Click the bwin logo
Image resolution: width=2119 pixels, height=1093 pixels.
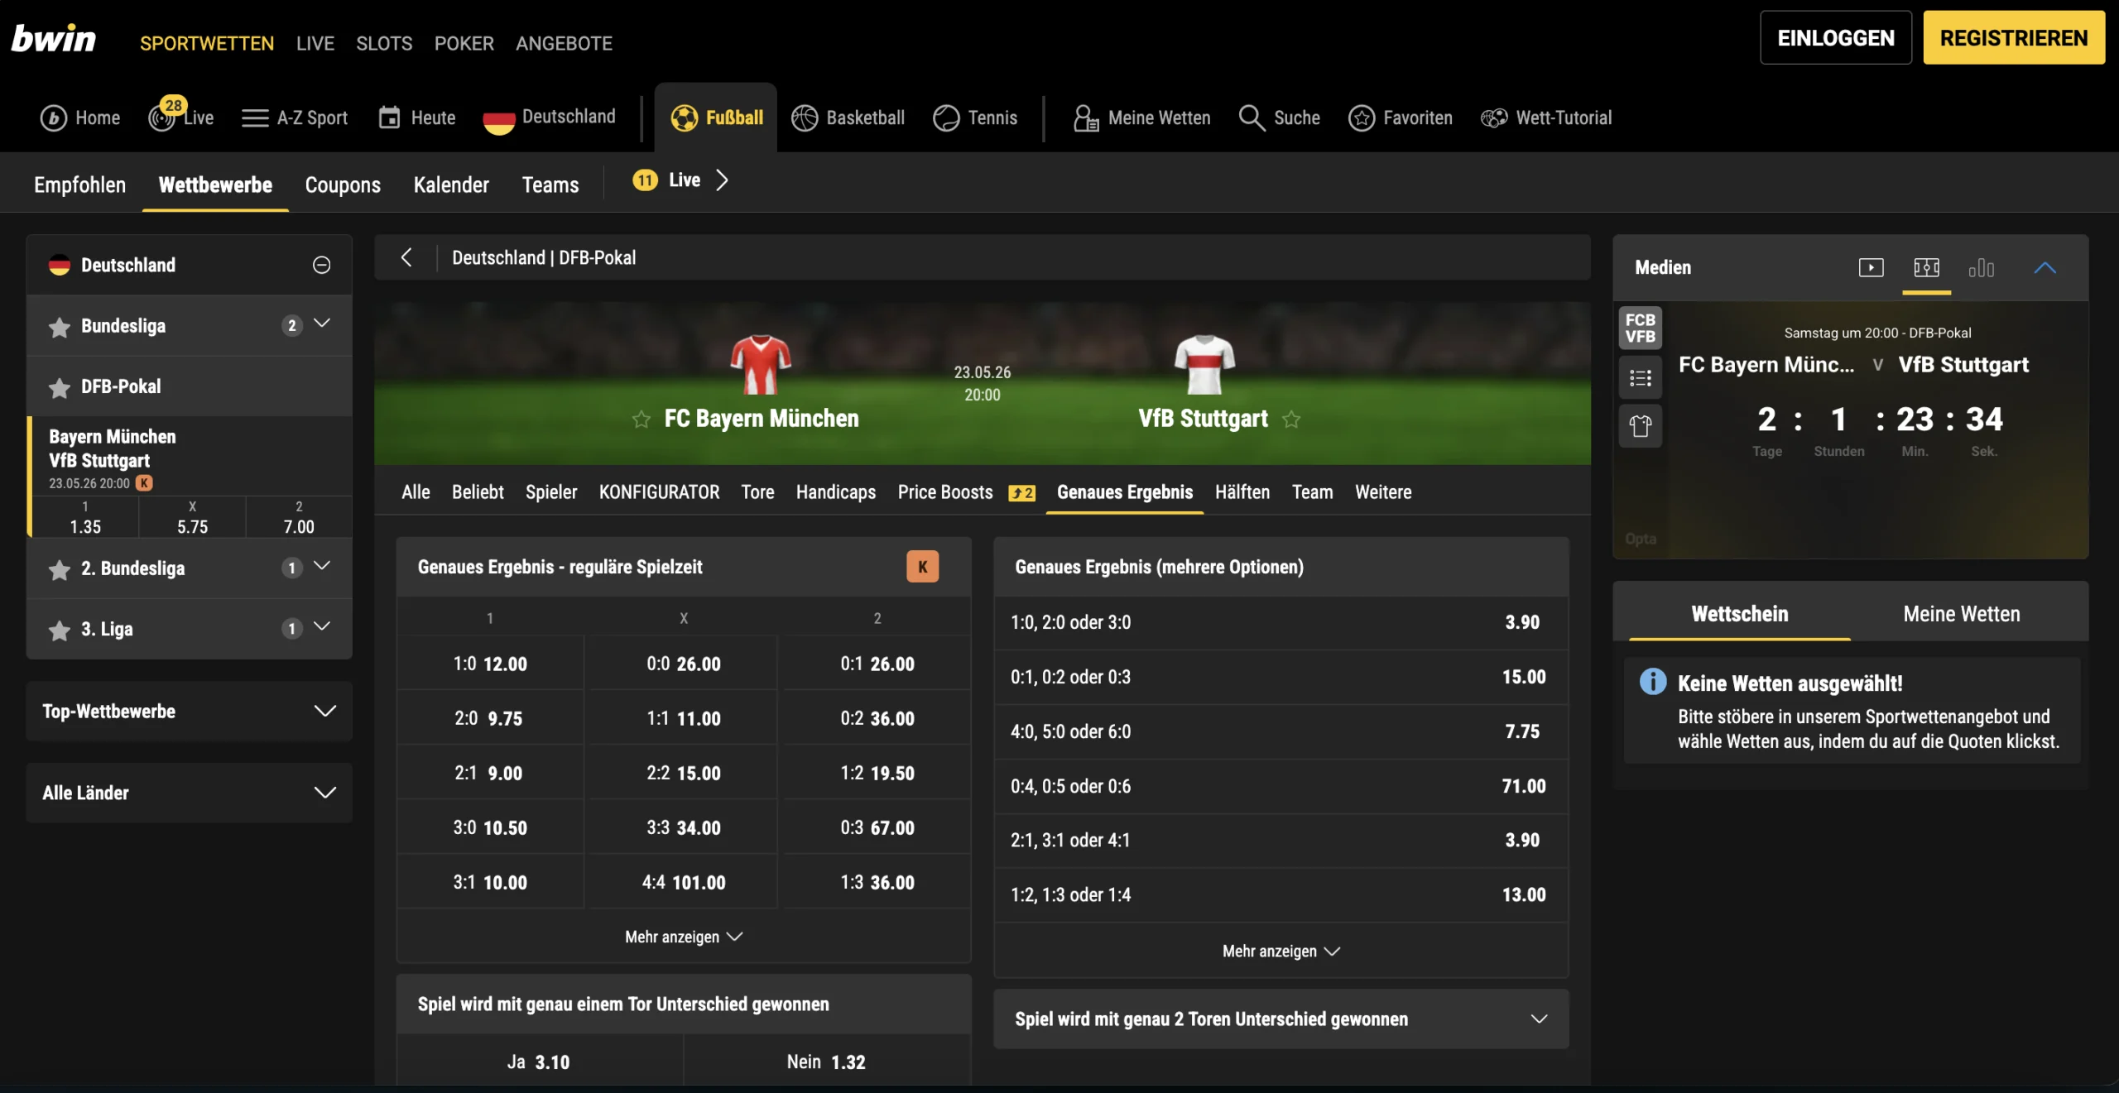click(54, 39)
